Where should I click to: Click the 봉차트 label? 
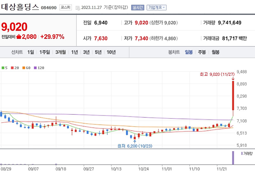point(174,52)
